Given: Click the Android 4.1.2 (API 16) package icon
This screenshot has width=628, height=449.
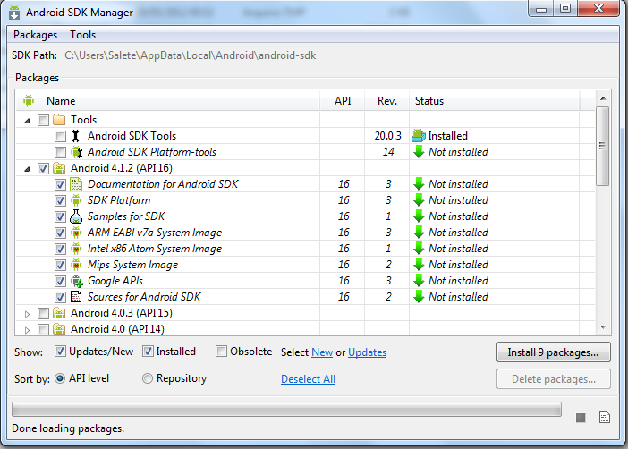Looking at the screenshot, I should click(x=59, y=168).
